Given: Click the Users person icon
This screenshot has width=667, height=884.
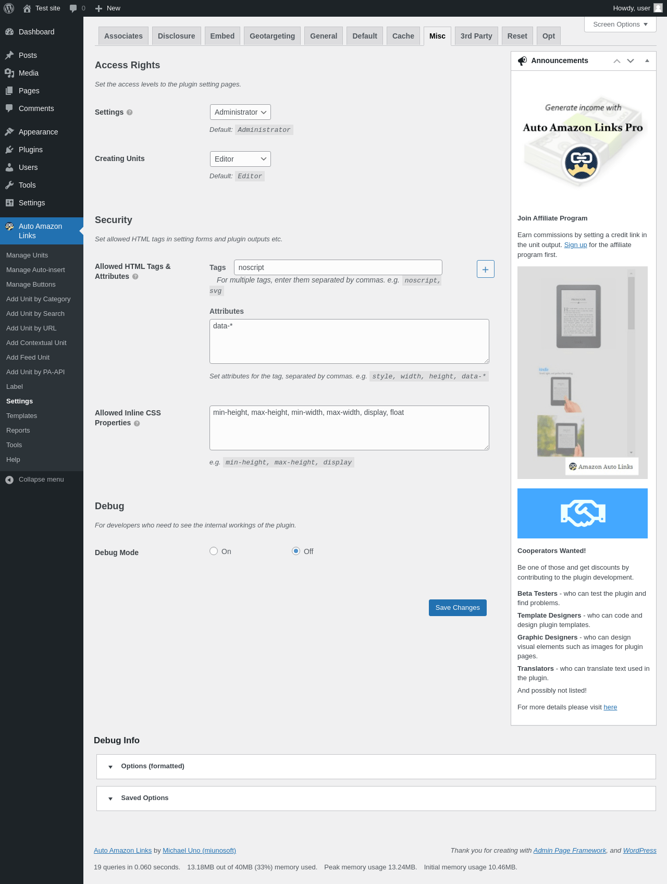Looking at the screenshot, I should [x=9, y=167].
